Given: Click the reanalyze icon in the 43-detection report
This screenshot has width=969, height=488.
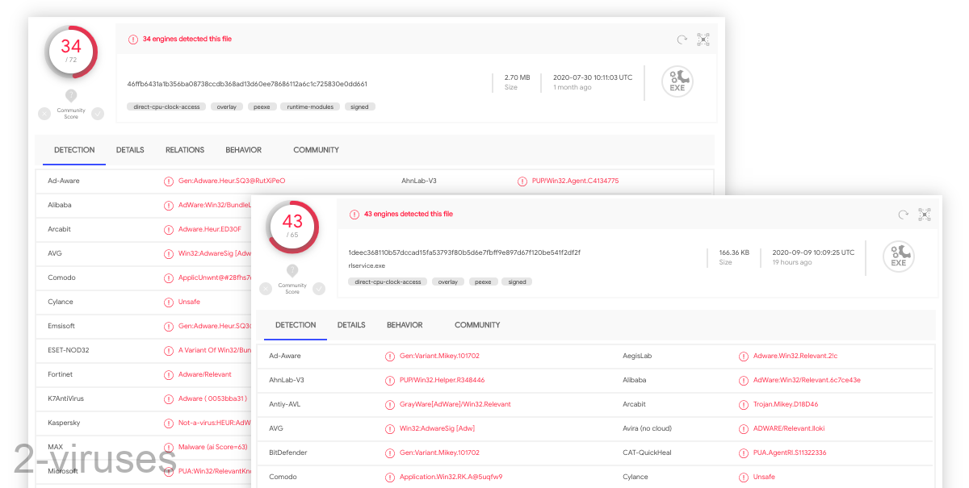Looking at the screenshot, I should click(904, 215).
